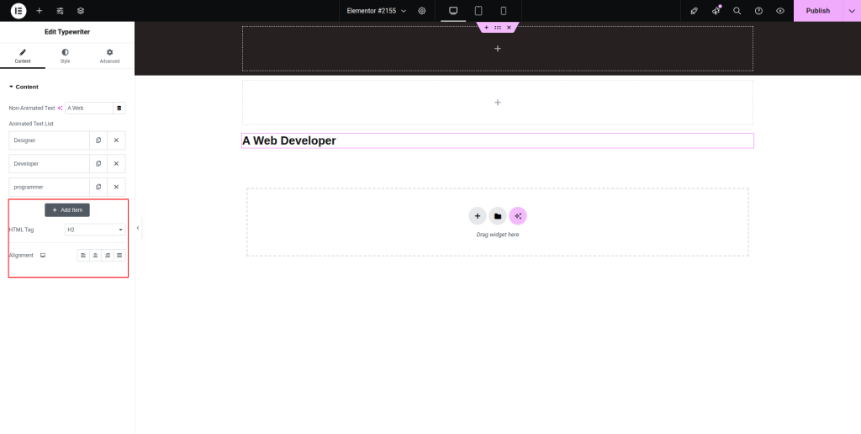Image resolution: width=861 pixels, height=434 pixels.
Task: Collapse the editor panel with arrow handle
Action: coord(138,228)
